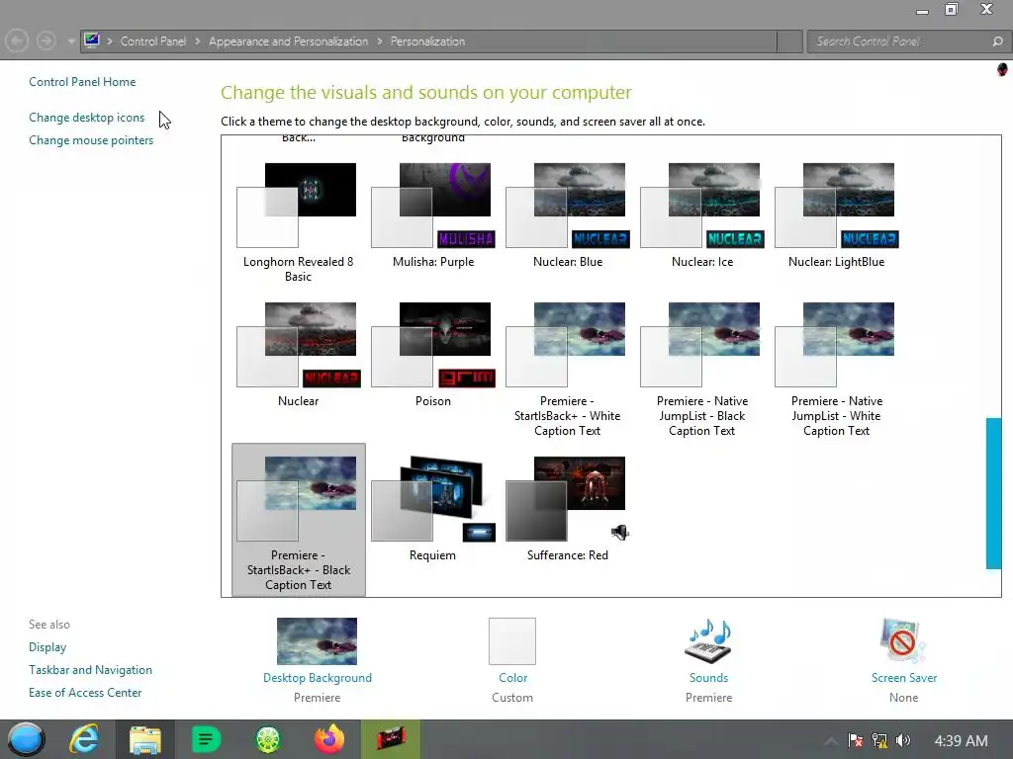
Task: Click the 4:39 AM clock
Action: (x=961, y=741)
